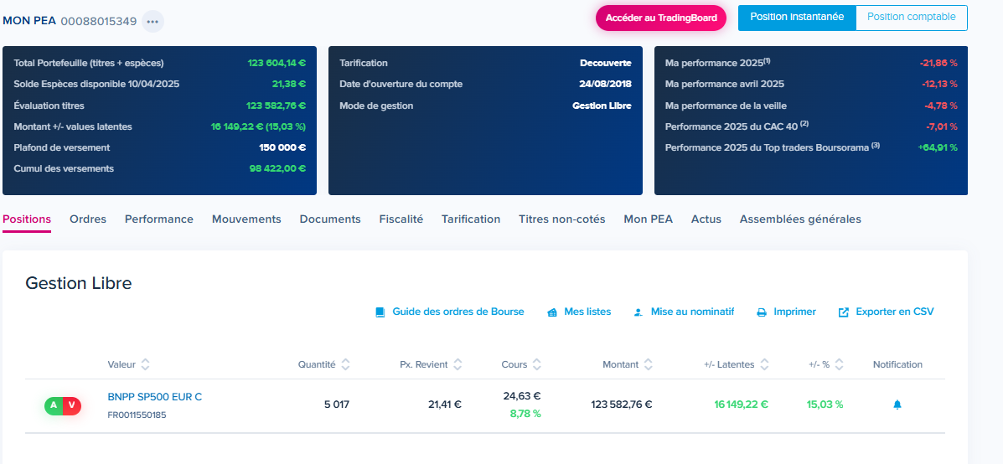The height and width of the screenshot is (464, 1003).
Task: Click Solde Espèces value 21,38 €
Action: [288, 84]
